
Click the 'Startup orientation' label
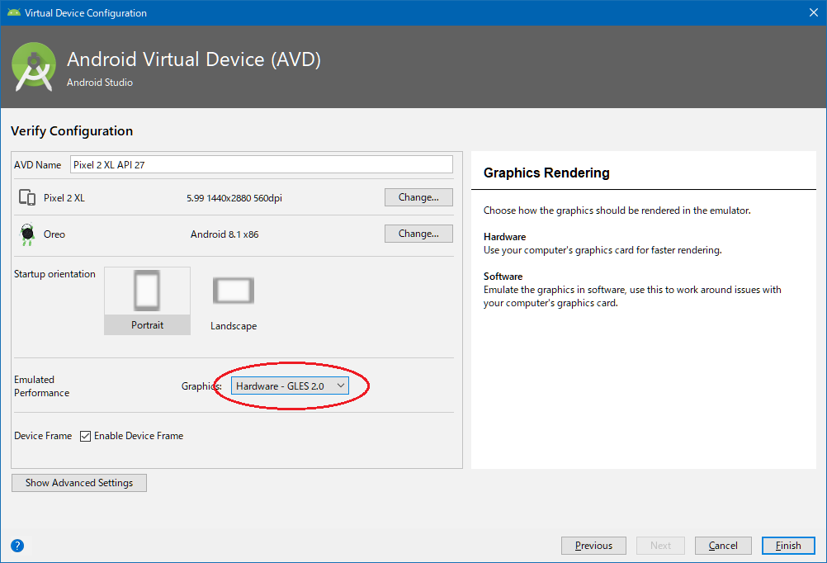(x=54, y=274)
